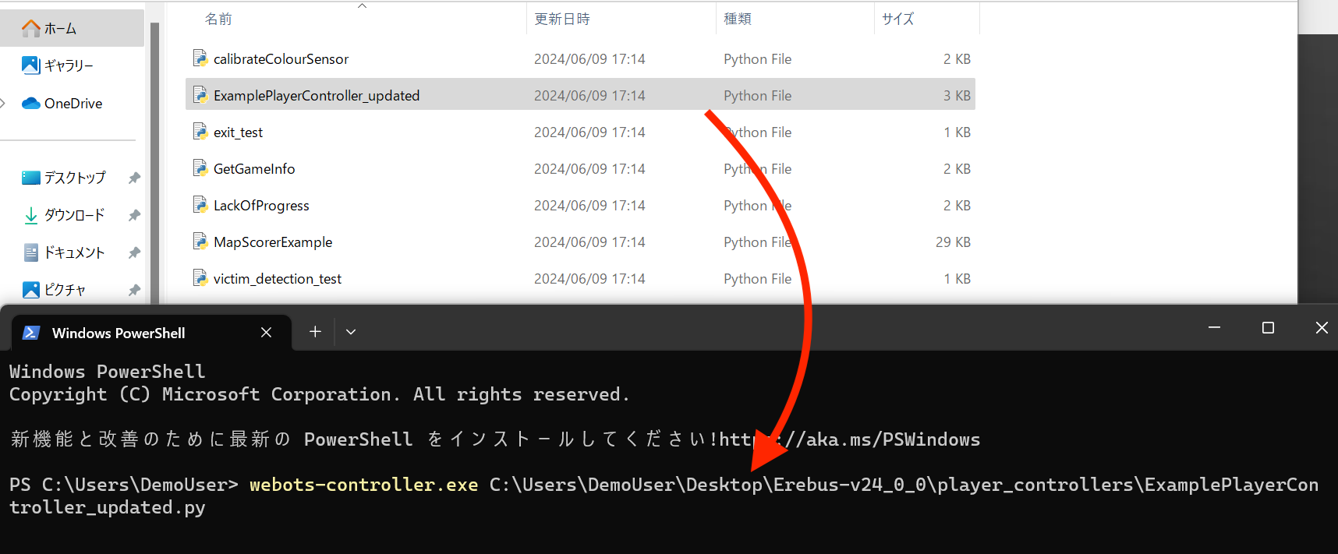Click the calibrateColourSensor Python file icon

click(x=200, y=58)
